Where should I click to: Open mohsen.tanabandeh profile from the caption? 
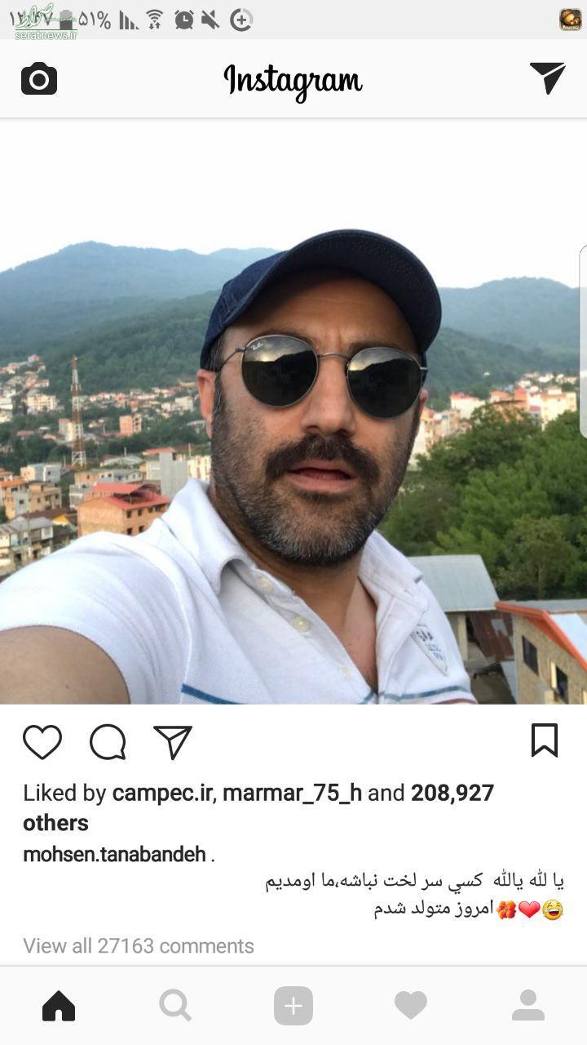point(115,855)
